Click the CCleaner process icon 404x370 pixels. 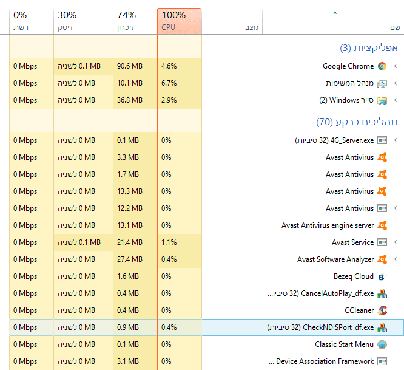click(382, 310)
